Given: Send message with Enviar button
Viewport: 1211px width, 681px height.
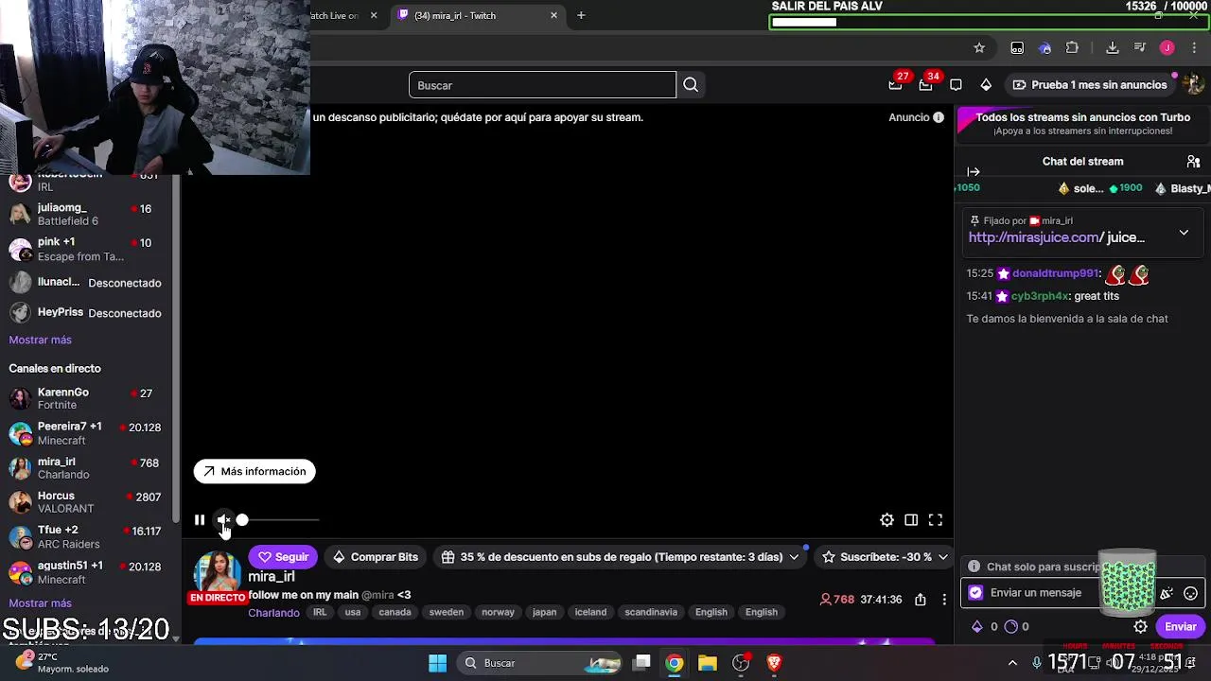Looking at the screenshot, I should [1180, 626].
